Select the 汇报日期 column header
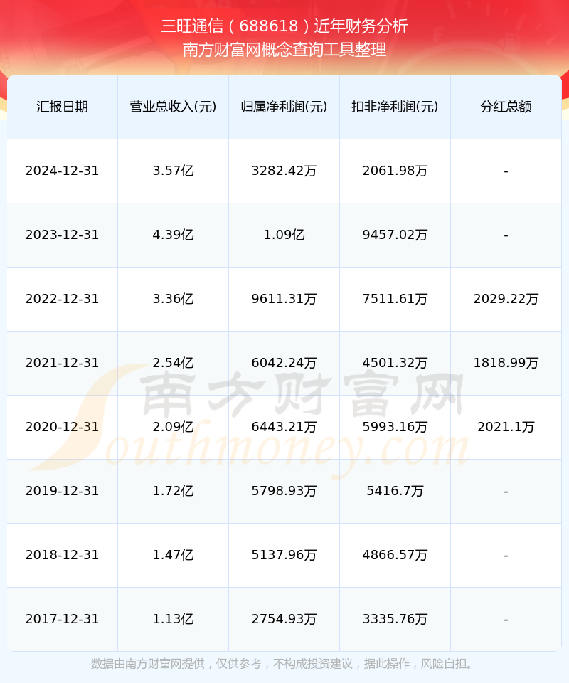This screenshot has width=569, height=683. (63, 107)
